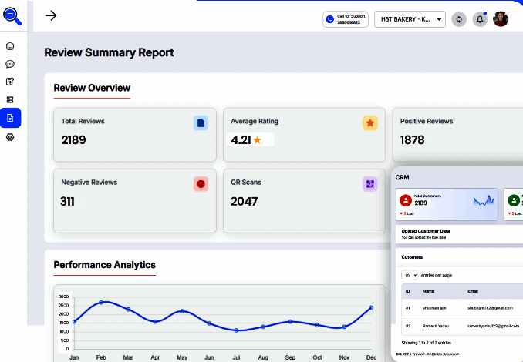523x362 pixels.
Task: Expand the HBT BAKERY business dropdown
Action: [x=410, y=19]
